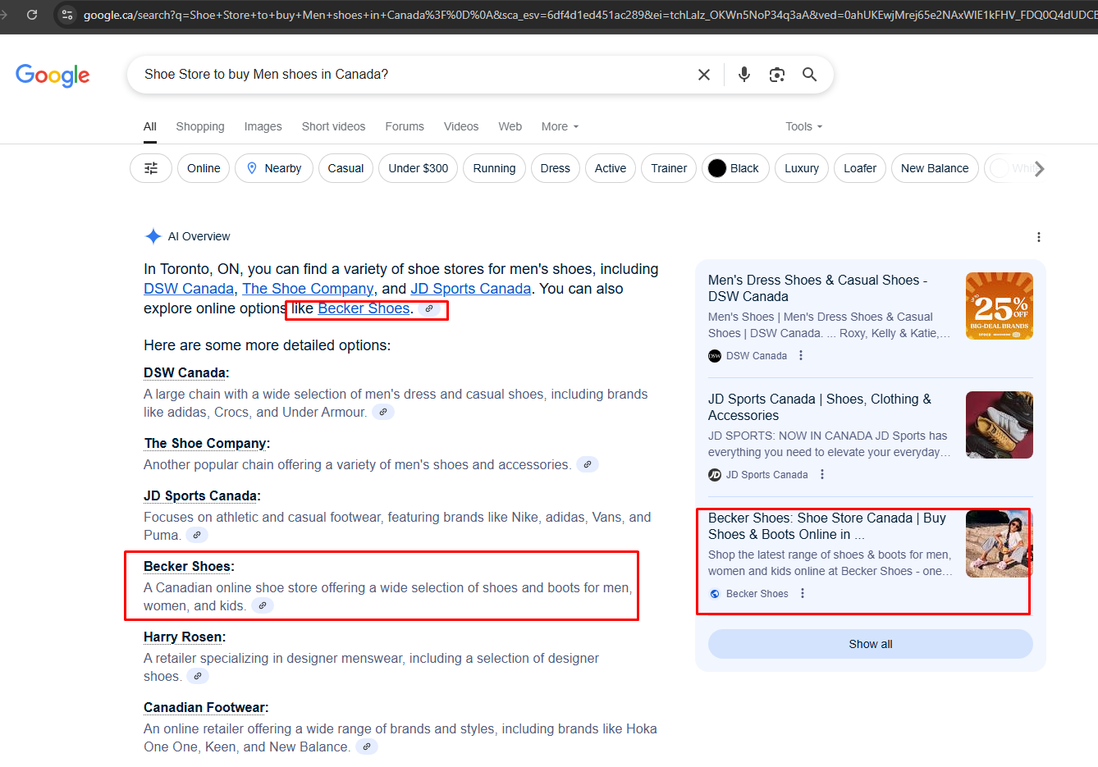Open Google Lens image search

coord(776,75)
